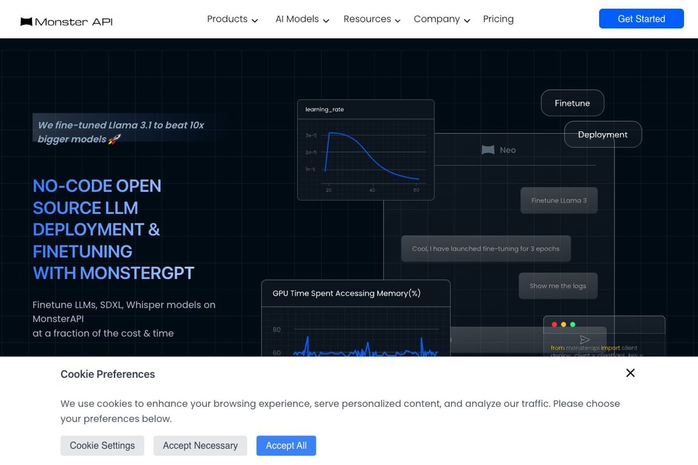Click the send paper-plane icon
Viewport: 698px width, 465px height.
click(585, 340)
